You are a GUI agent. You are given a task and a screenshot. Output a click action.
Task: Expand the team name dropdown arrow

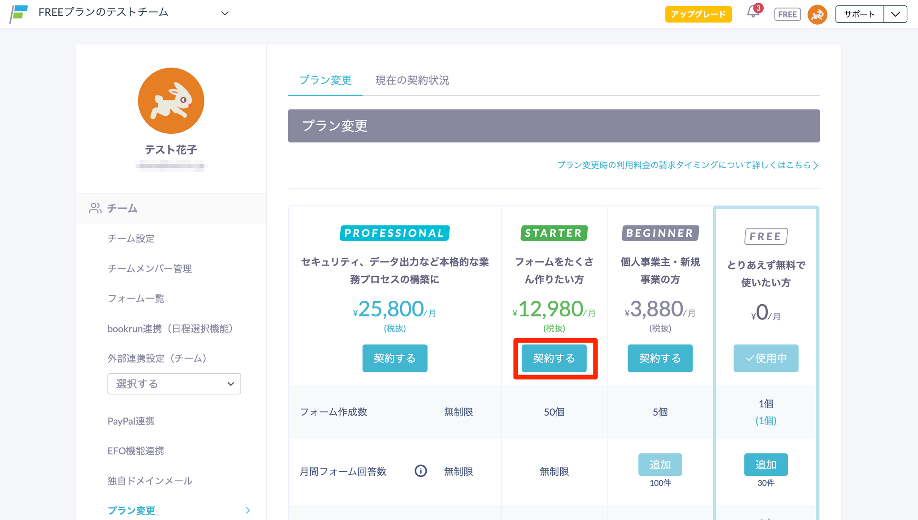pyautogui.click(x=225, y=13)
